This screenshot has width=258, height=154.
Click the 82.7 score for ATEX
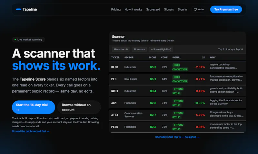[x=153, y=115]
